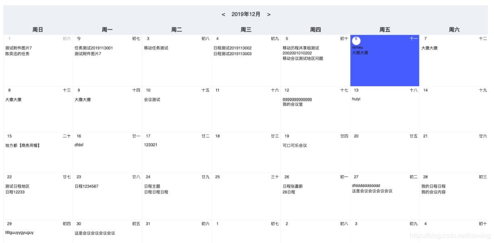This screenshot has height=243, width=494.
Task: Open 大撒大撒 event on day 9
Action: click(x=83, y=100)
